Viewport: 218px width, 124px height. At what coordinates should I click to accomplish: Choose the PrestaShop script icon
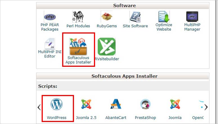[x=145, y=104]
